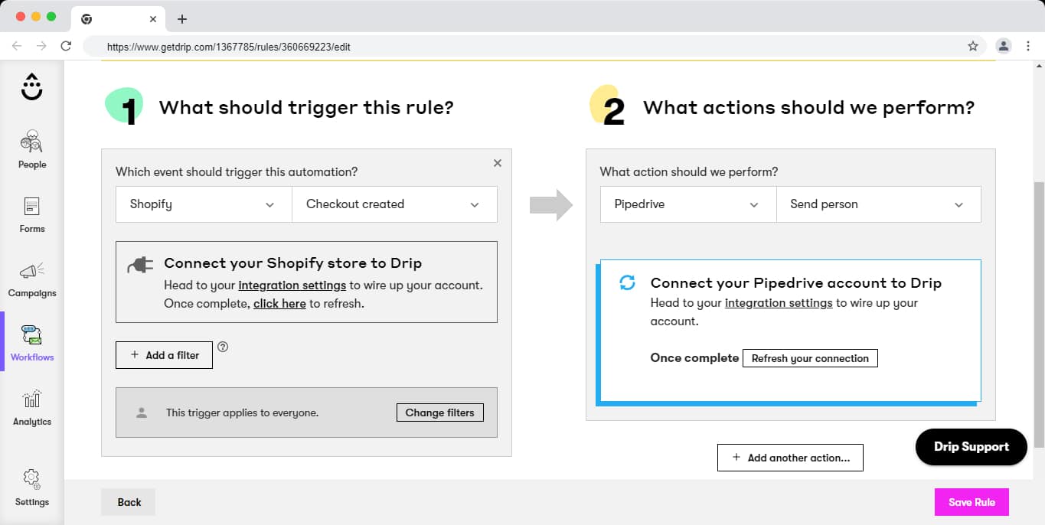Select the active browser tab
1045x525 pixels.
click(119, 19)
